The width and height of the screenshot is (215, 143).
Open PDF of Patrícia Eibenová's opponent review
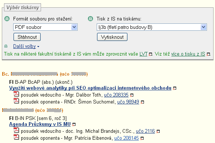(16, 137)
